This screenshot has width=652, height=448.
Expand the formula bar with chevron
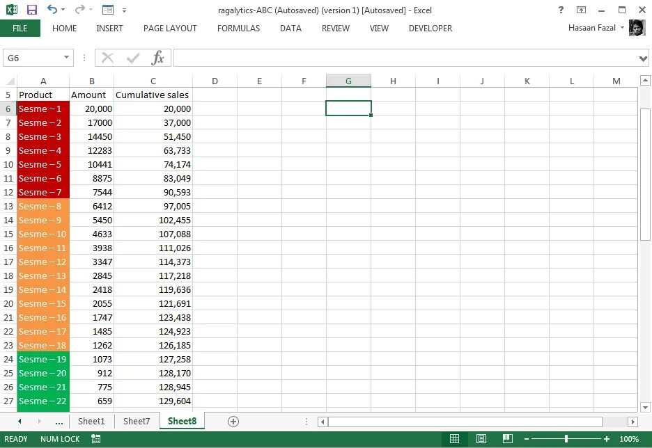click(643, 58)
